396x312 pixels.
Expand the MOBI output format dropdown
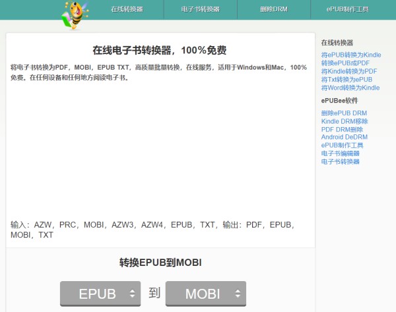pos(206,294)
